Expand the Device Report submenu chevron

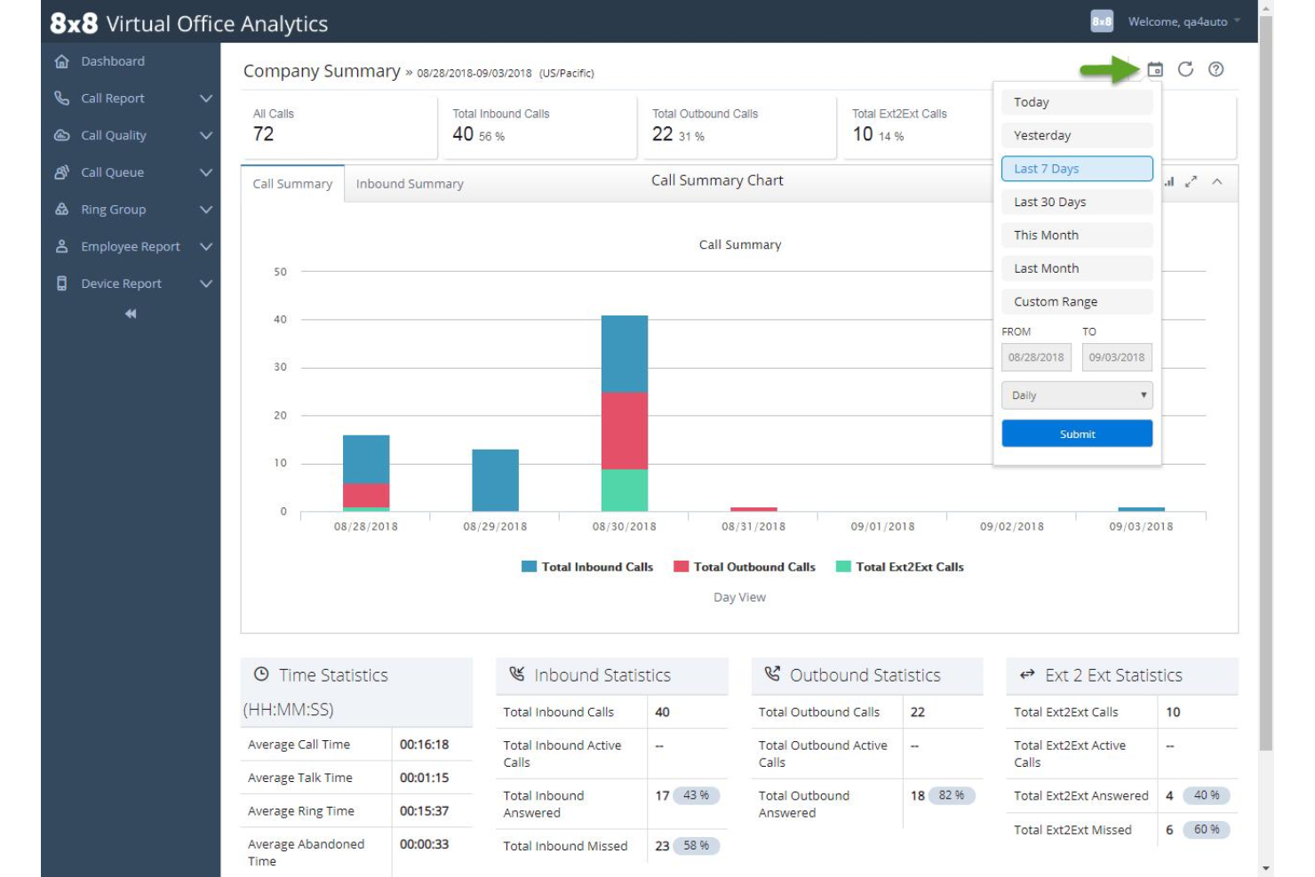click(x=206, y=283)
